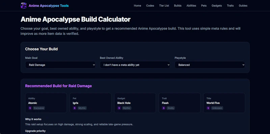The width and height of the screenshot is (270, 134).
Task: Open the Playstyle dropdown
Action: [x=210, y=65]
